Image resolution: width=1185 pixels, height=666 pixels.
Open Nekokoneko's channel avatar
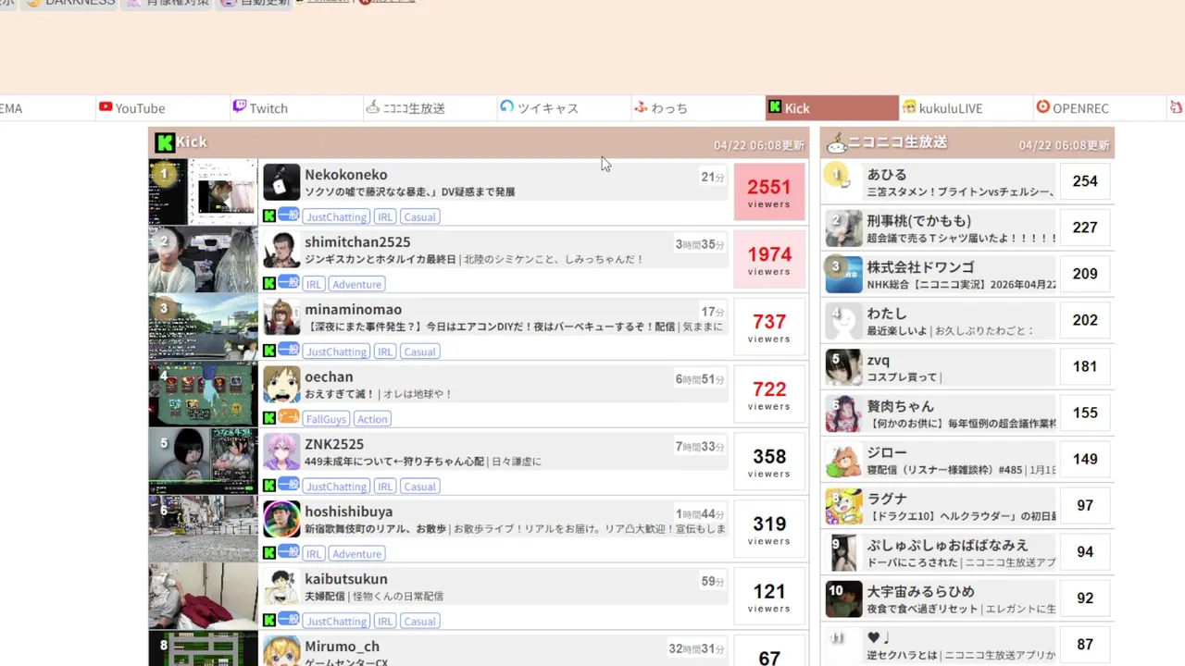(281, 182)
